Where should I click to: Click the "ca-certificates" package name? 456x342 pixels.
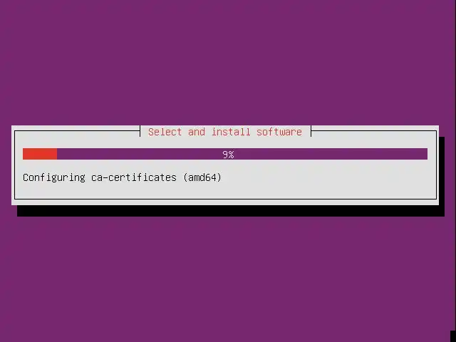[134, 177]
